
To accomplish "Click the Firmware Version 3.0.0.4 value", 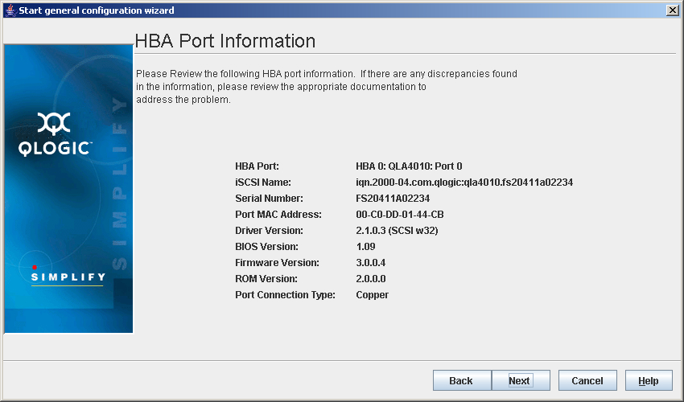I will [x=370, y=263].
